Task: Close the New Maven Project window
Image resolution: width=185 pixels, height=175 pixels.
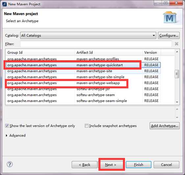Action: tap(176, 3)
